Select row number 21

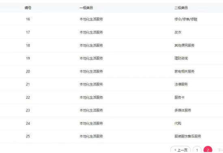pyautogui.click(x=28, y=84)
